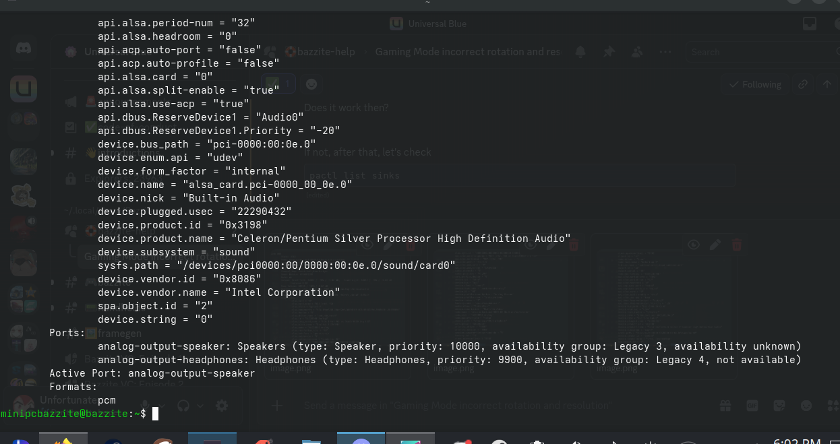This screenshot has height=444, width=840.
Task: Jump to top using up-arrow button in Discord
Action: 827,84
